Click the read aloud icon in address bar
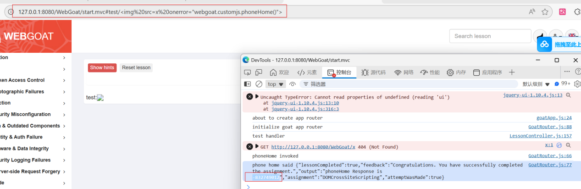 pyautogui.click(x=532, y=11)
